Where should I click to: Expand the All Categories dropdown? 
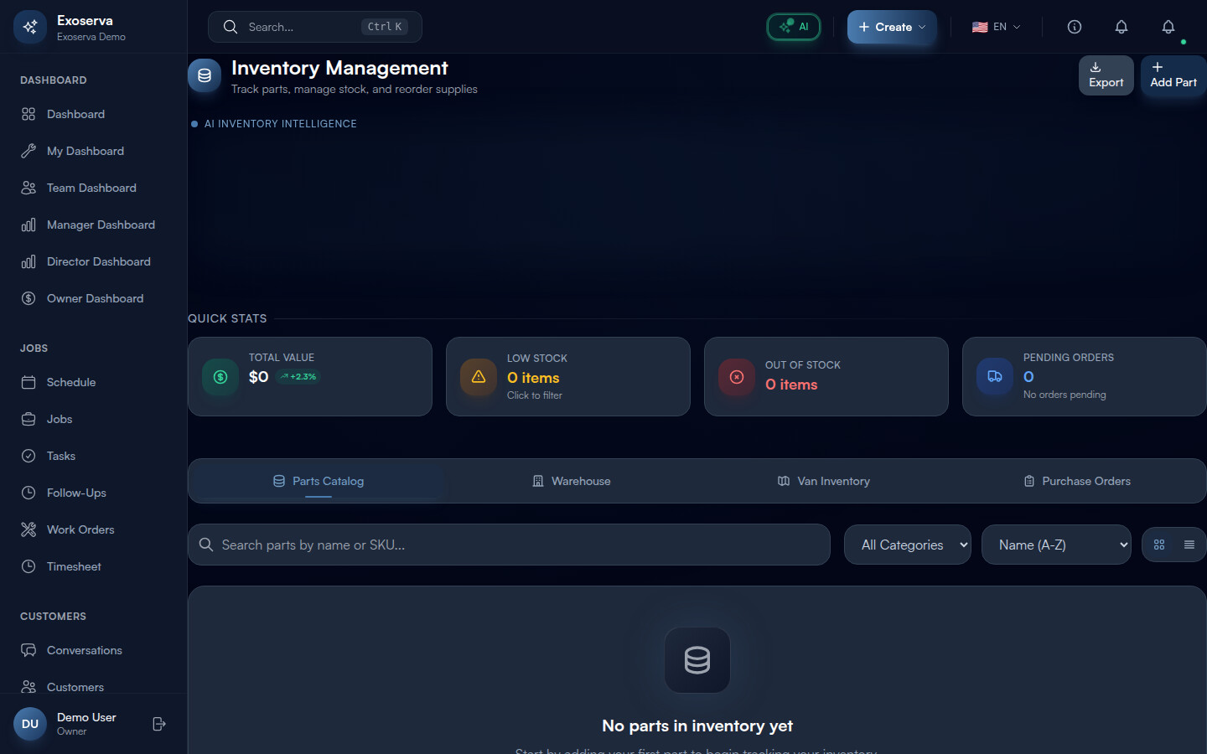[907, 545]
